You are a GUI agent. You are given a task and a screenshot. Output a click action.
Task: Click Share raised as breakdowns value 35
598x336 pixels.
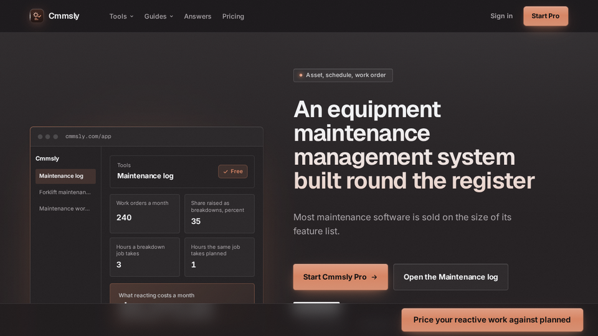(196, 222)
